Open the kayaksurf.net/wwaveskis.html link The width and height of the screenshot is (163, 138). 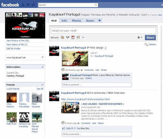coord(85,99)
